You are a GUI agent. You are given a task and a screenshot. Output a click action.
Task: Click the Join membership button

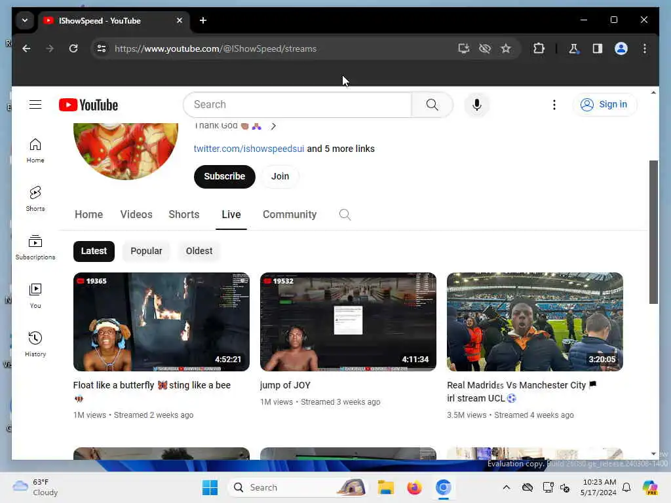point(280,176)
